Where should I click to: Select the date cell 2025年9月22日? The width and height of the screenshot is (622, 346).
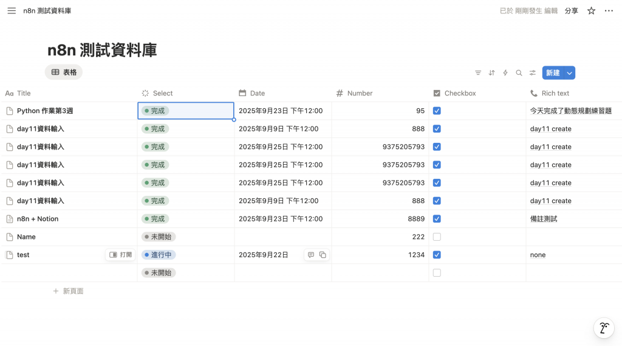pos(283,255)
